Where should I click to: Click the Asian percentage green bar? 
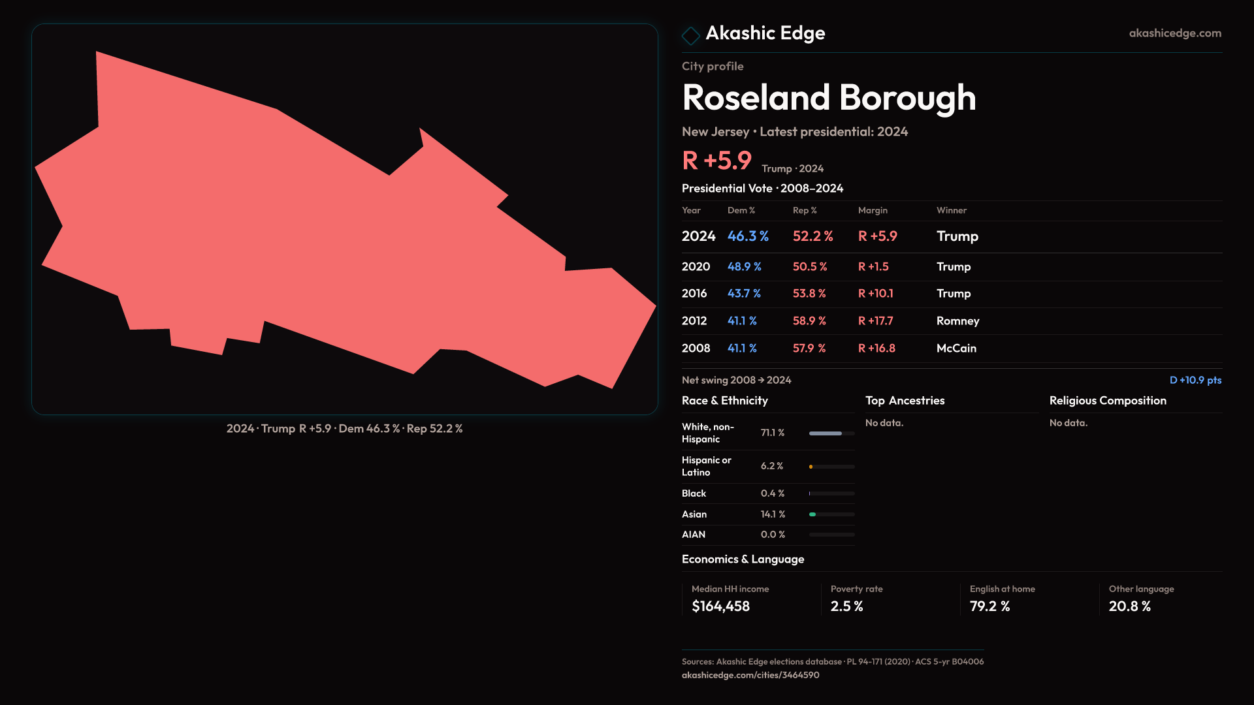813,514
